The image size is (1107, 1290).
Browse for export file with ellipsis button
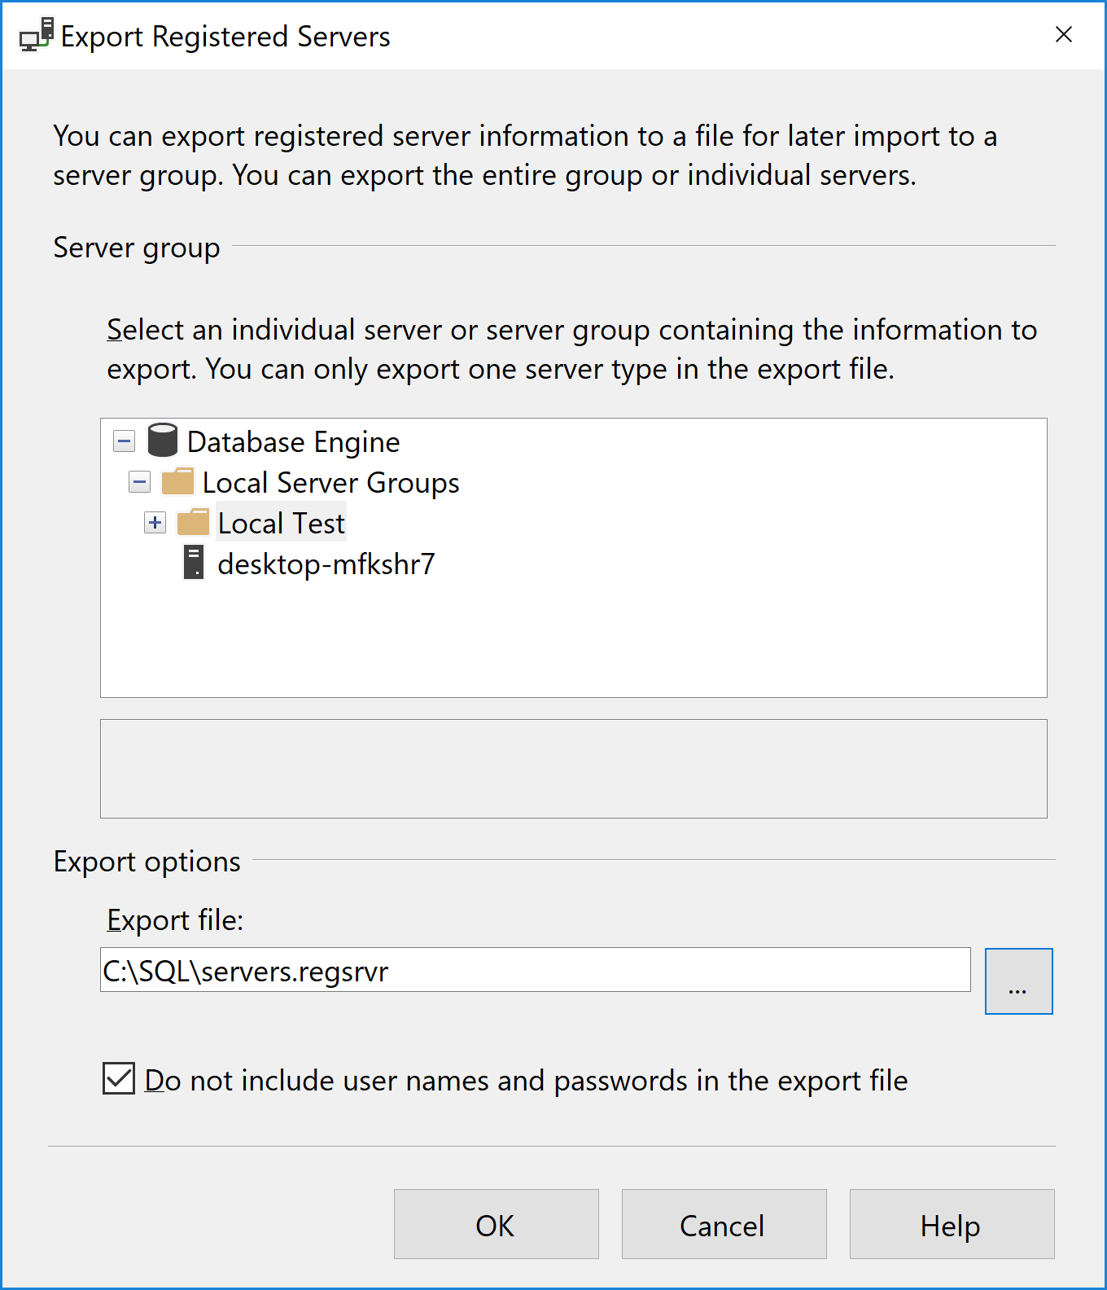(1018, 981)
